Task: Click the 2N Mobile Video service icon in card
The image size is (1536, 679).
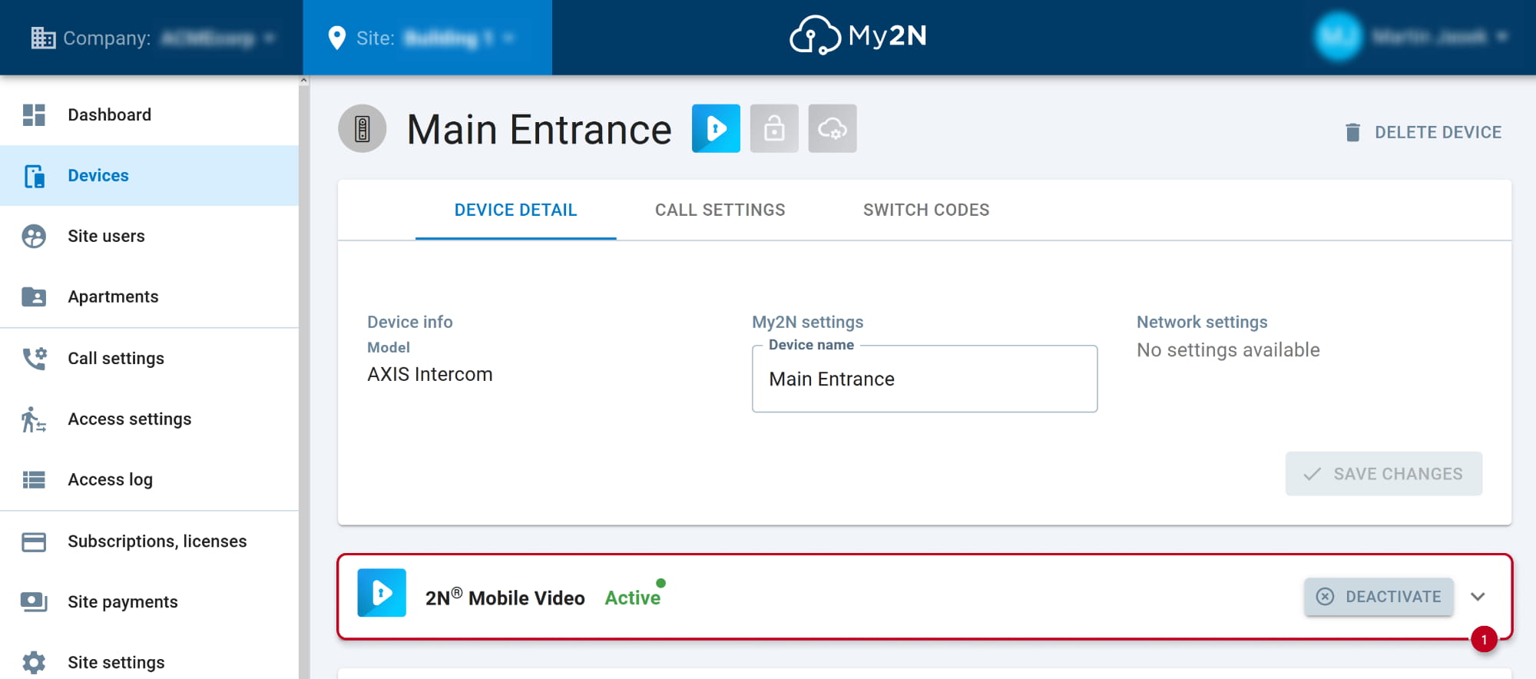Action: click(382, 593)
